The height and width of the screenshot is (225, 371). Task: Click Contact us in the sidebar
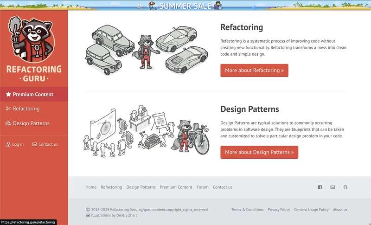click(45, 144)
